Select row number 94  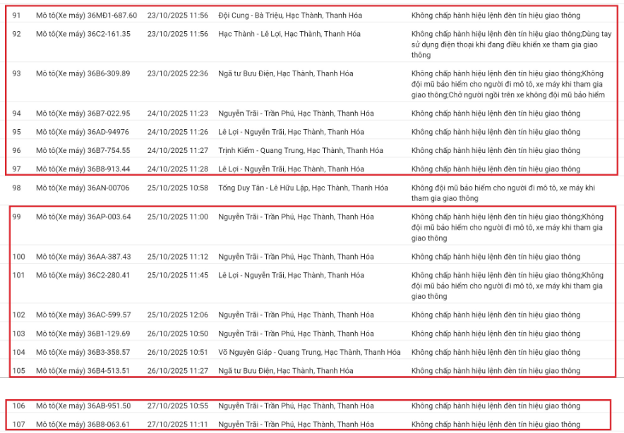point(17,114)
